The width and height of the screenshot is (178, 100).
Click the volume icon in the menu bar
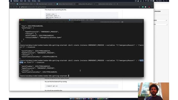[x=148, y=1]
